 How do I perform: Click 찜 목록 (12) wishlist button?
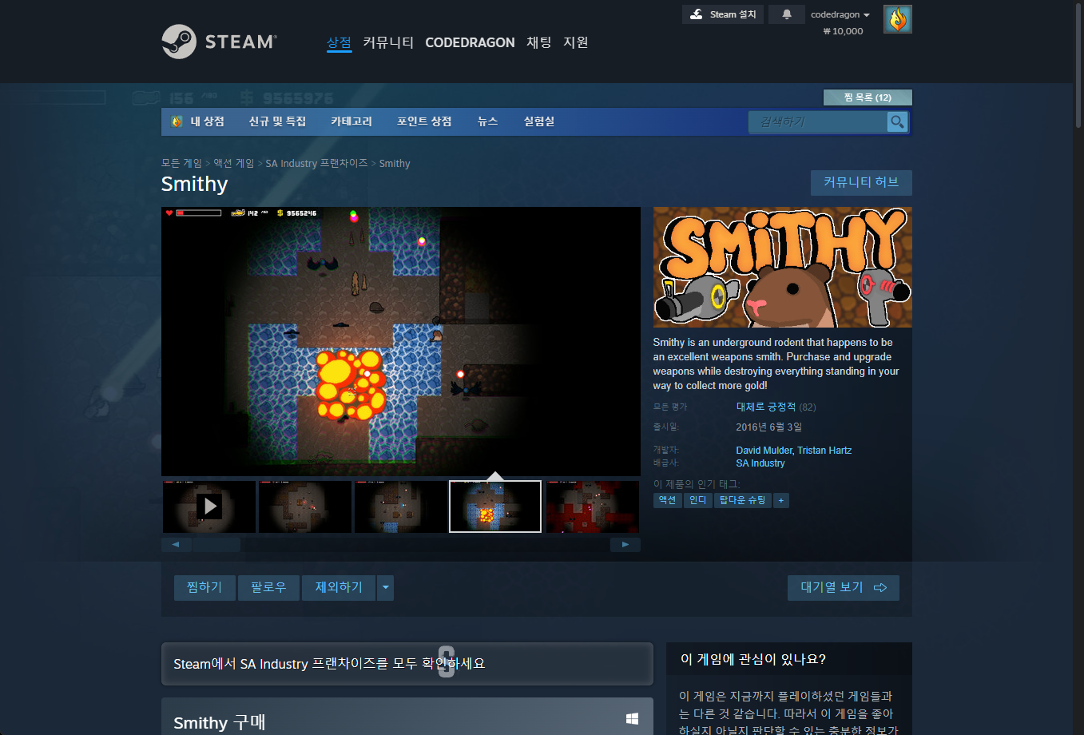click(868, 97)
